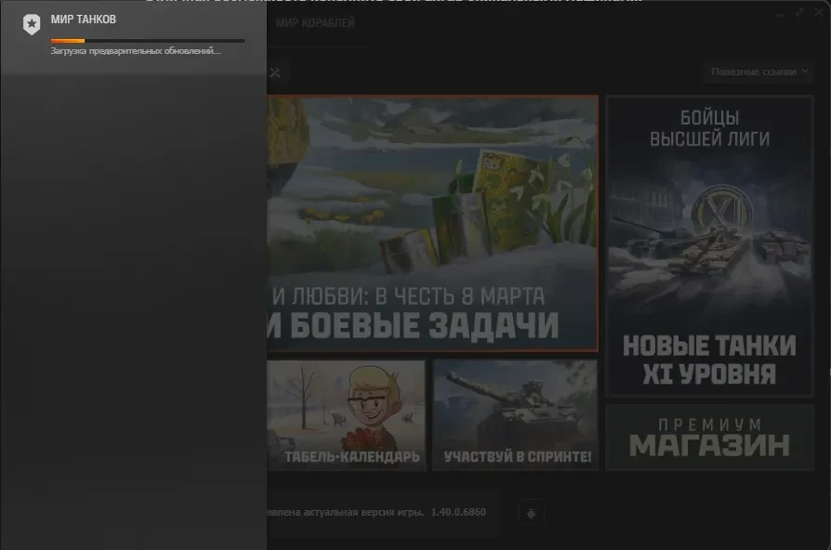Click the download arrow icon beside version

pos(531,513)
